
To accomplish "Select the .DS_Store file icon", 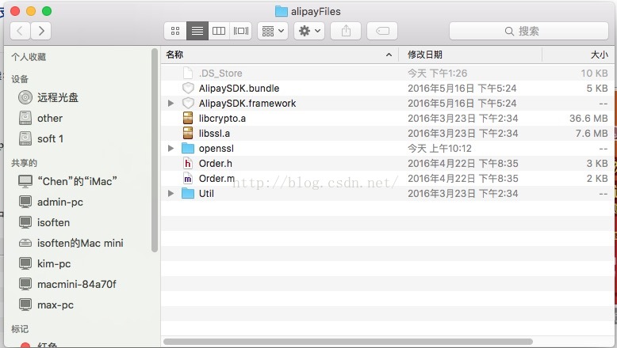I will [188, 73].
